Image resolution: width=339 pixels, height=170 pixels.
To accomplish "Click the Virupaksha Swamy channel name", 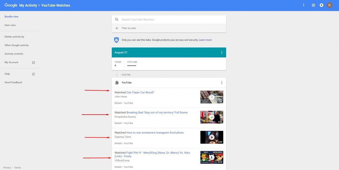I will click(x=125, y=117).
